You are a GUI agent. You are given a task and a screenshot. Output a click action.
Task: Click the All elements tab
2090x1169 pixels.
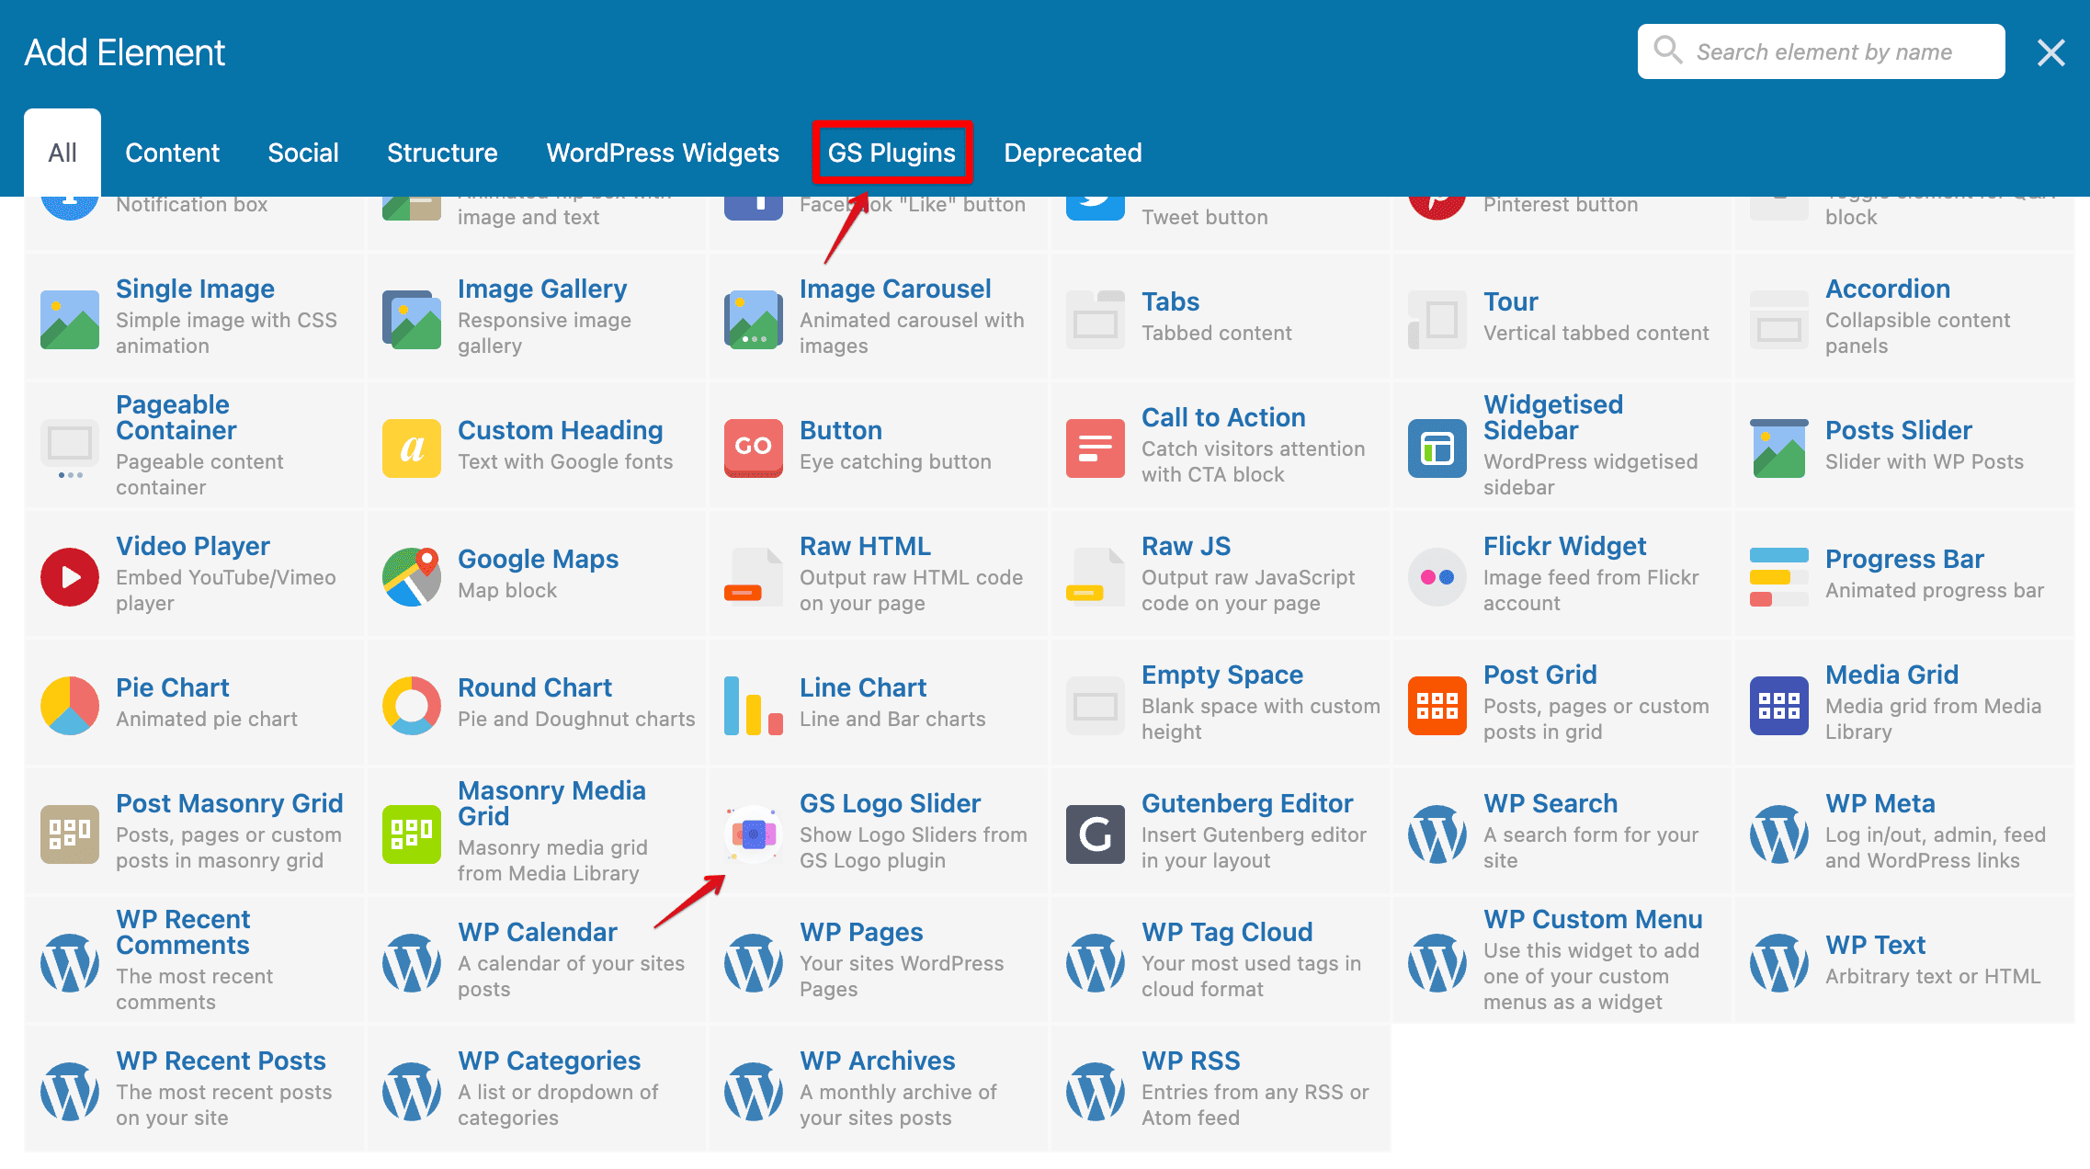click(62, 153)
